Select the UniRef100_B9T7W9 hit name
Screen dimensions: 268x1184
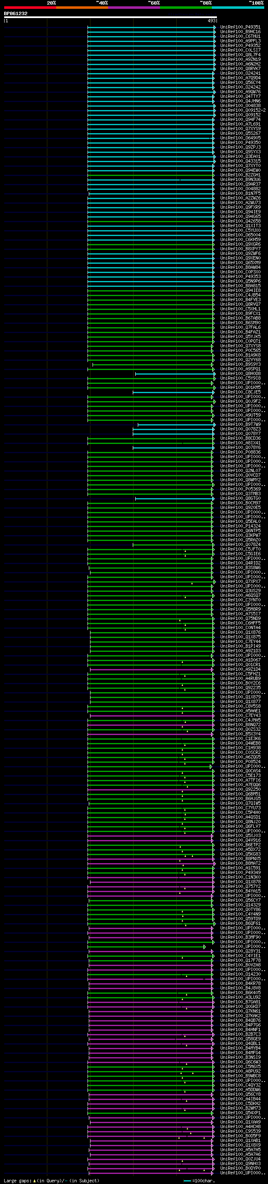240,425
